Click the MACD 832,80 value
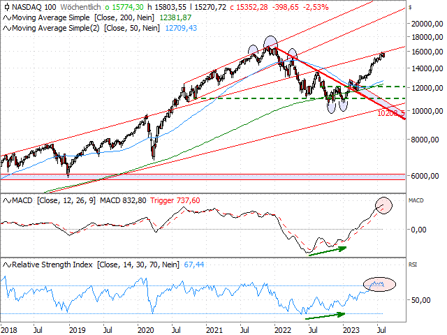The width and height of the screenshot is (447, 335). tap(123, 200)
